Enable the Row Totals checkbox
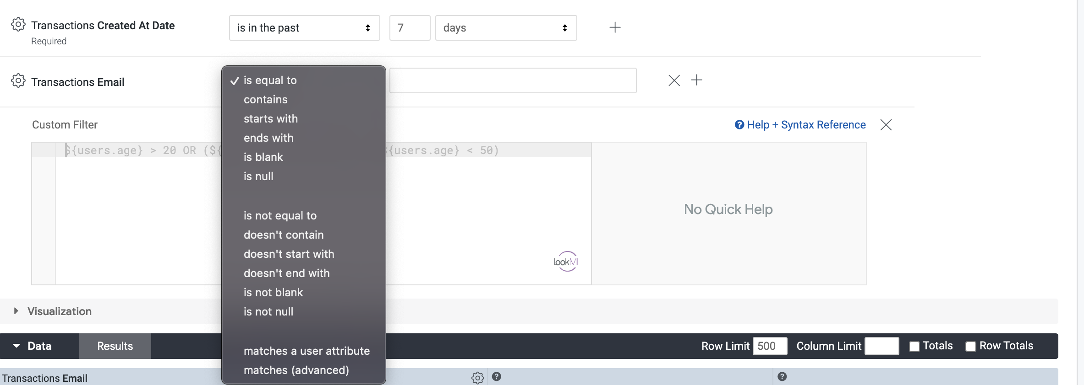 tap(970, 347)
